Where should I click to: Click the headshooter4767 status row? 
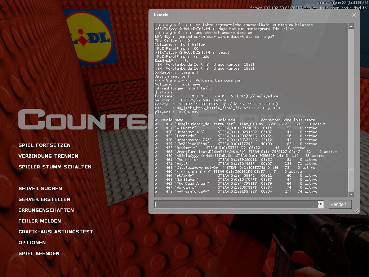(x=236, y=140)
